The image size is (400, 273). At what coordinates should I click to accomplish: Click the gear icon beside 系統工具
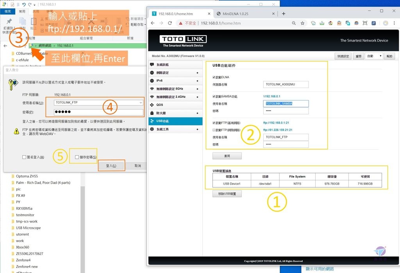coord(152,129)
